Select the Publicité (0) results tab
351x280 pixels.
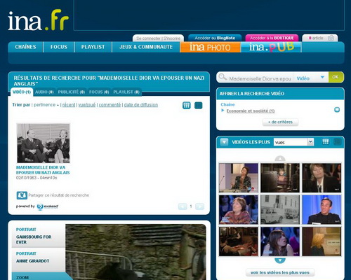[x=72, y=92]
